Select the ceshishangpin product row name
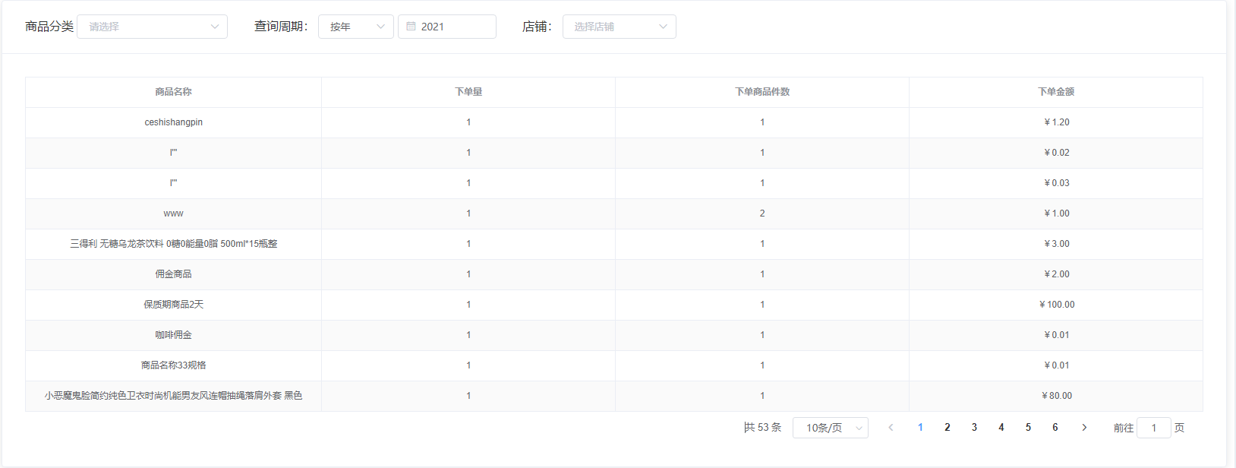This screenshot has width=1236, height=468. point(173,122)
